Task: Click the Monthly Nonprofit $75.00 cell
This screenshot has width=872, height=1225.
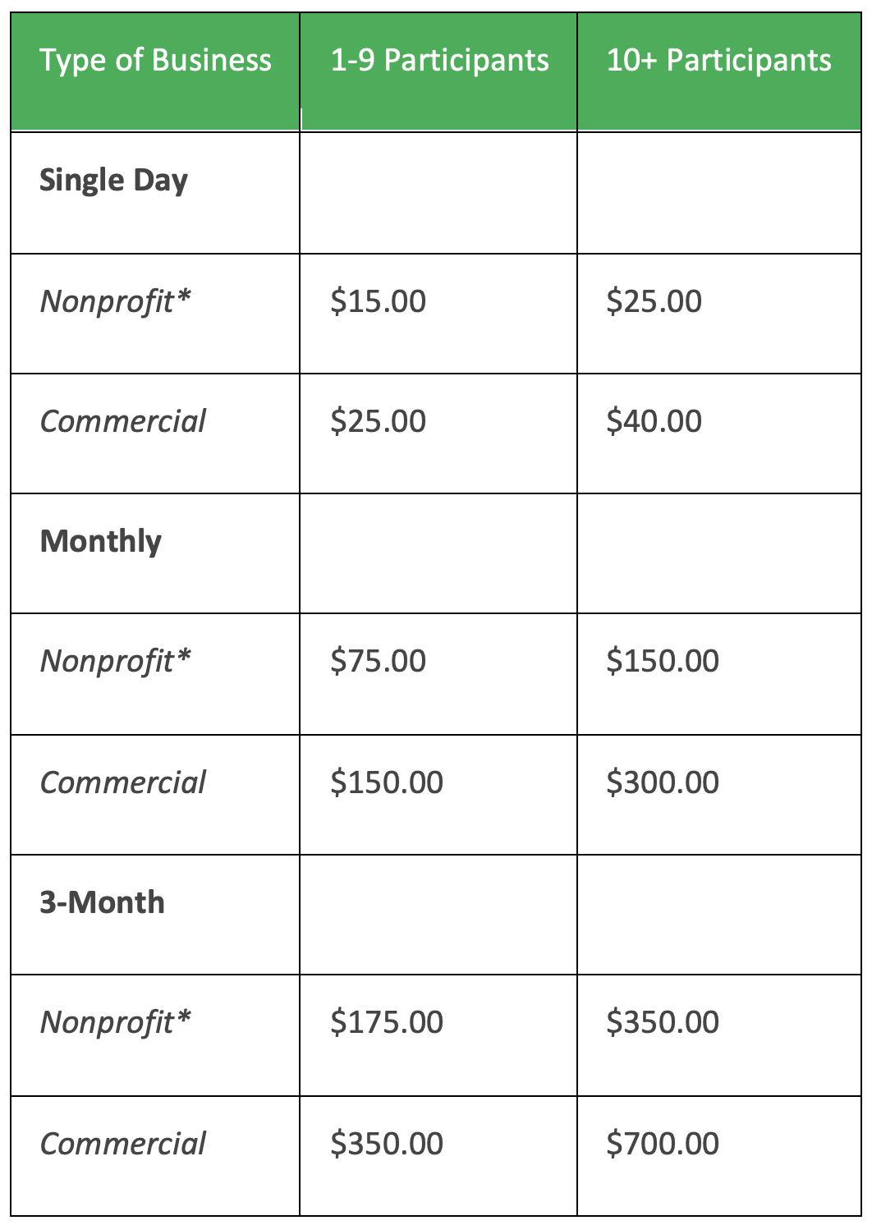Action: 378,661
